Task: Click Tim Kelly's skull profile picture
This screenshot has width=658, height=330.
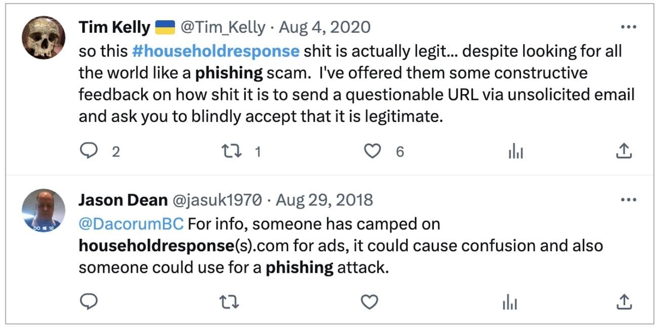Action: 44,37
